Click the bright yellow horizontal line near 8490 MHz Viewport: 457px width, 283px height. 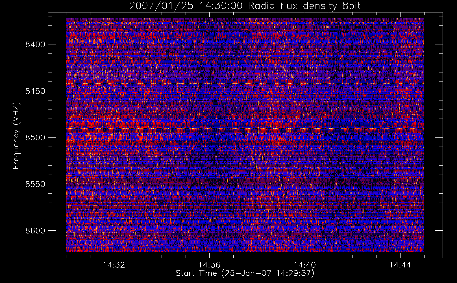(x=245, y=129)
